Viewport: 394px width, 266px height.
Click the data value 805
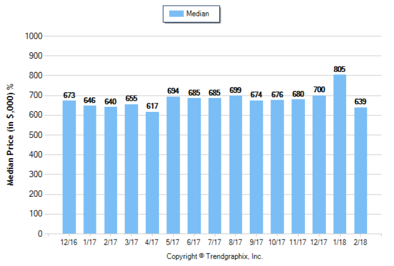tap(339, 69)
